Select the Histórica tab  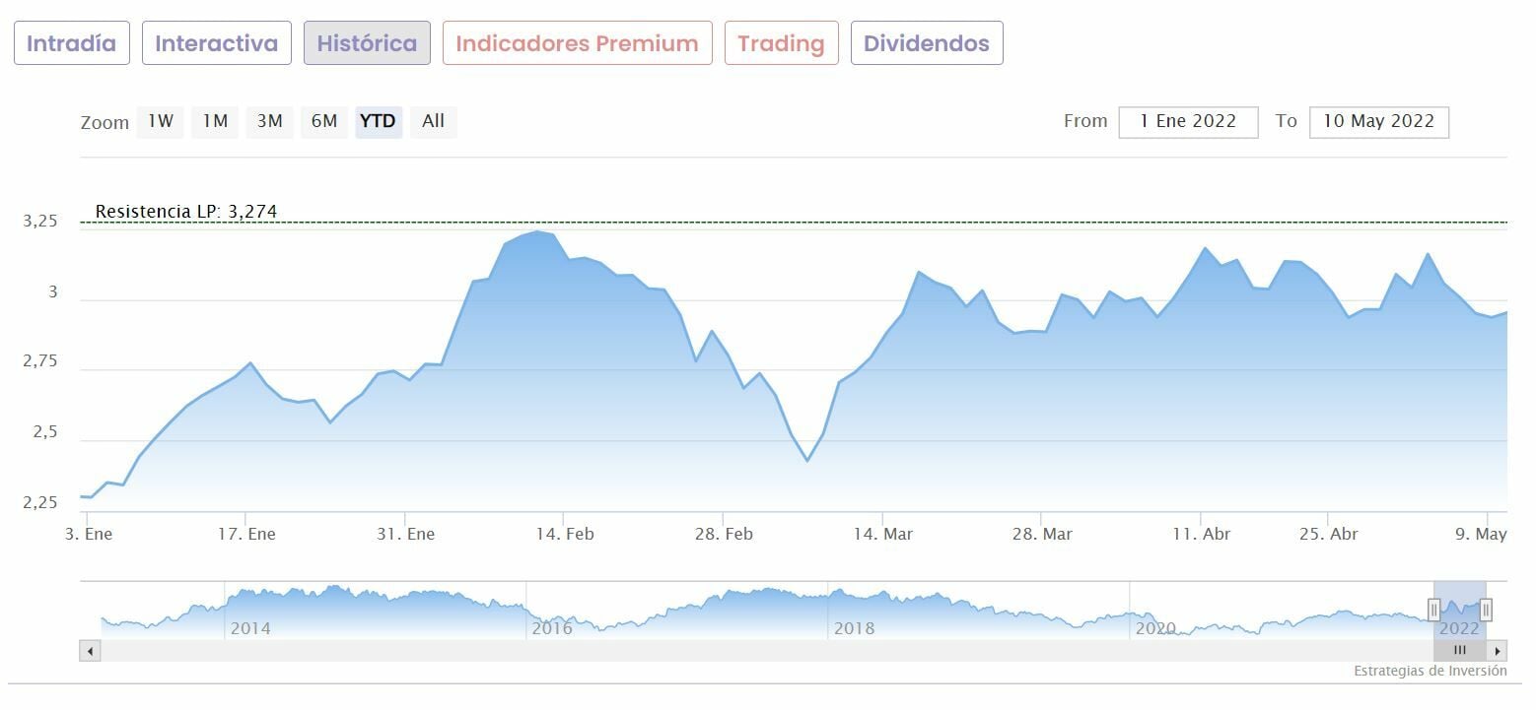pyautogui.click(x=367, y=43)
